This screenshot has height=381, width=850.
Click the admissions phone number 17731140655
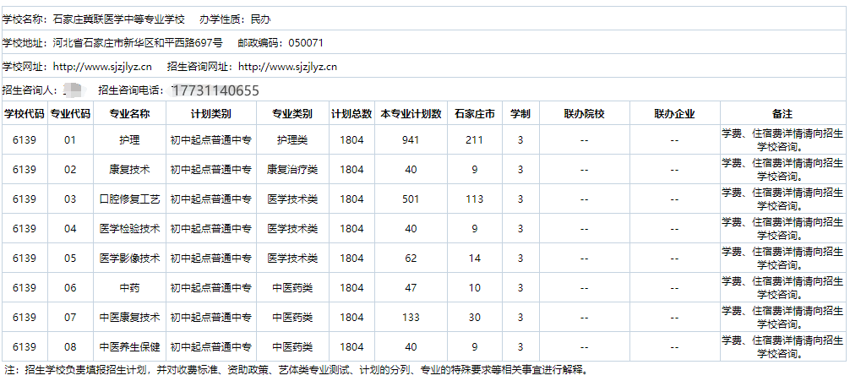[x=215, y=90]
